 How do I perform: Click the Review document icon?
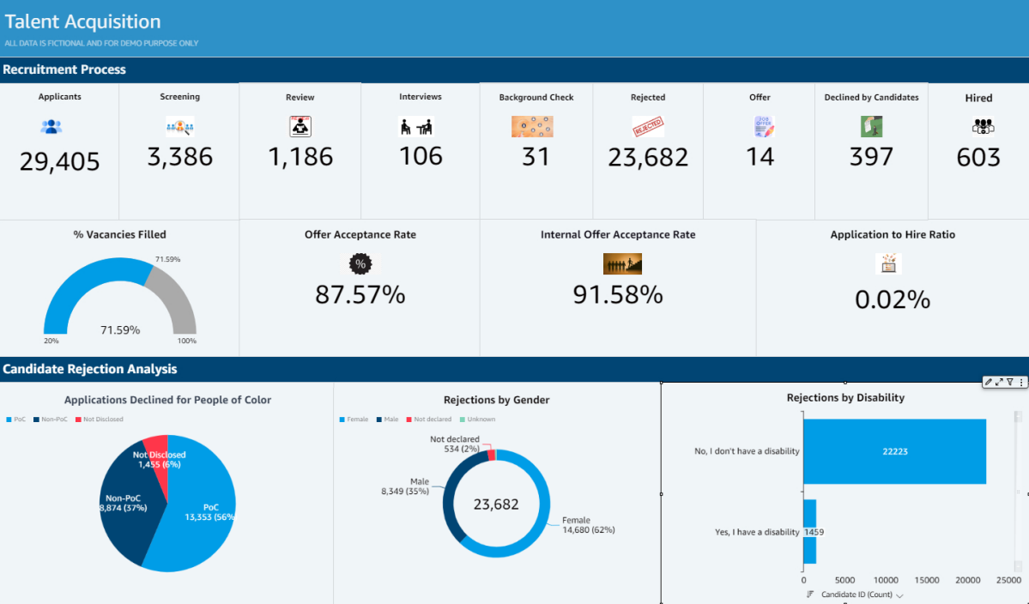(300, 126)
